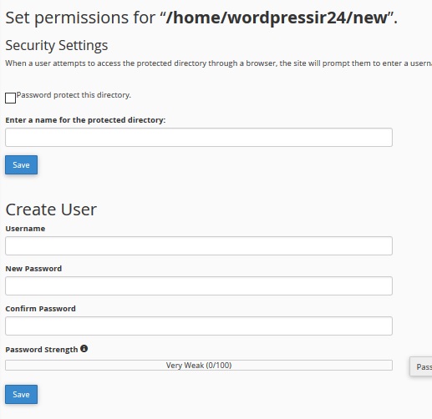The height and width of the screenshot is (419, 432).
Task: Focus the New Password field
Action: point(199,285)
